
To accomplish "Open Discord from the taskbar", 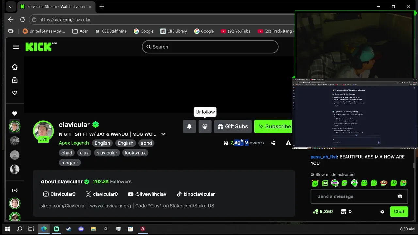I will 81,229.
